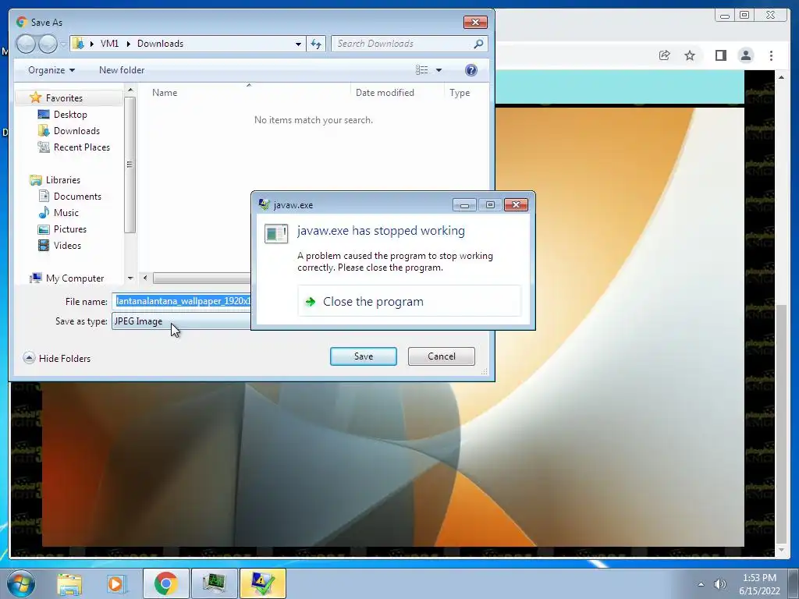Image resolution: width=799 pixels, height=599 pixels.
Task: Close the Save As dialog with X
Action: click(x=475, y=23)
